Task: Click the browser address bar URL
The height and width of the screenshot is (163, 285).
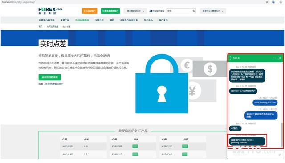Action: [x=18, y=2]
